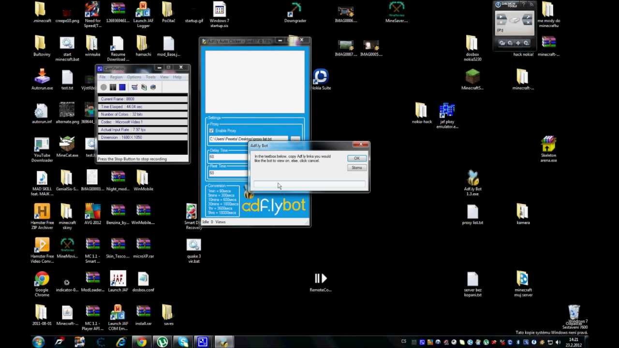Screen dimensions: 619x348
Task: Select Adf.ly Bot 1.3.exe desktop icon
Action: click(472, 183)
